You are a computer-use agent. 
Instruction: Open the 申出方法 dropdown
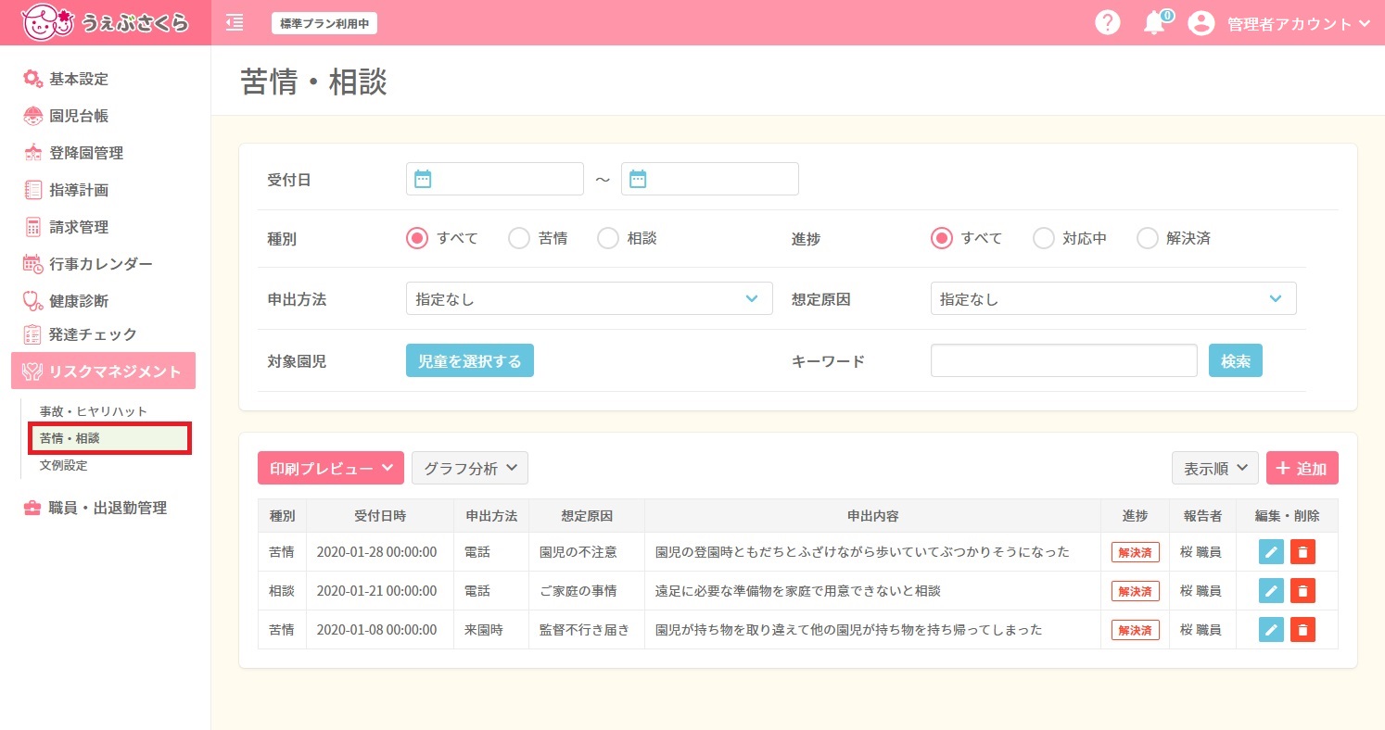[590, 299]
